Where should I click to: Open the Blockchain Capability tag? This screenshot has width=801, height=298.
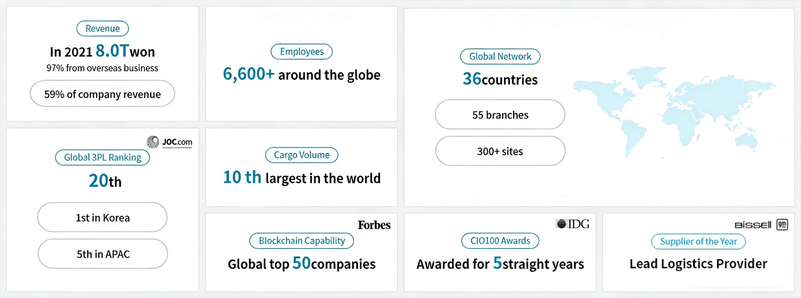[x=301, y=241]
